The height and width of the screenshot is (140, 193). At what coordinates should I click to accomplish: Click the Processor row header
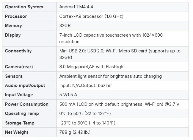point(16,16)
